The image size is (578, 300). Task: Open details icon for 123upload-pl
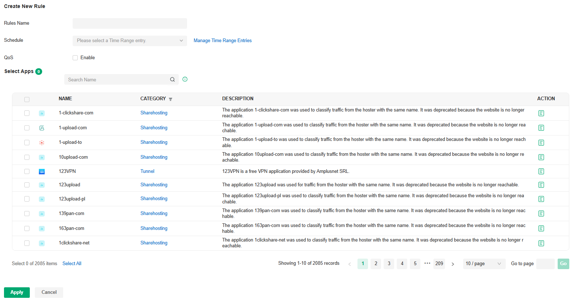541,199
